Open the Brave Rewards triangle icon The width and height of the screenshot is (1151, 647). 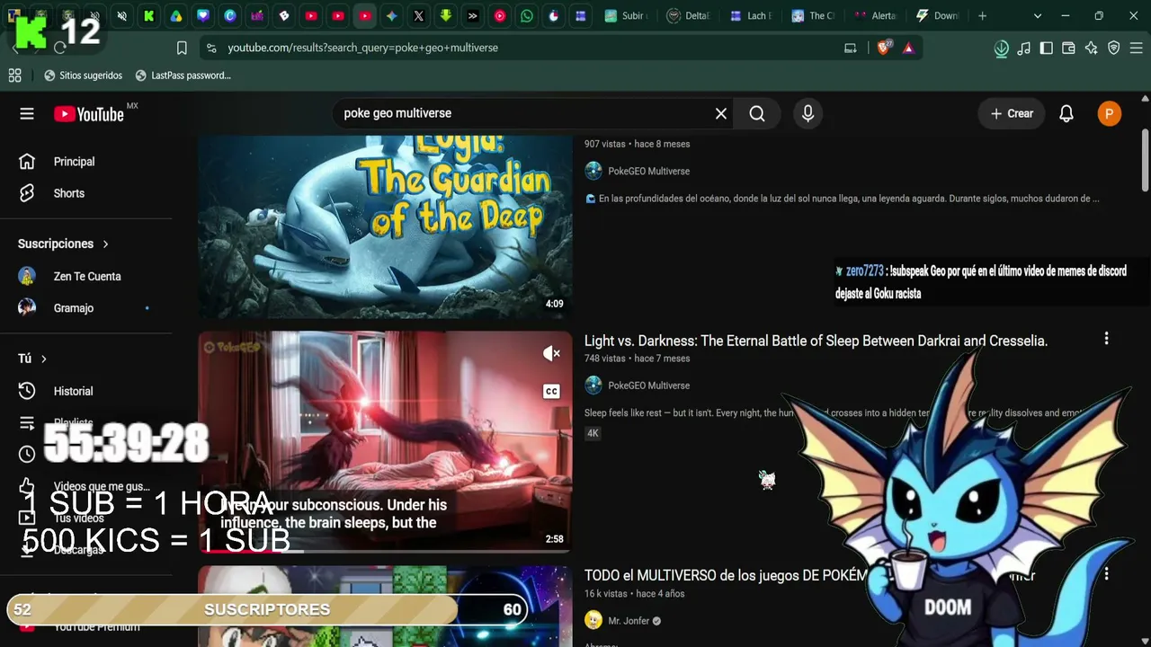click(908, 48)
